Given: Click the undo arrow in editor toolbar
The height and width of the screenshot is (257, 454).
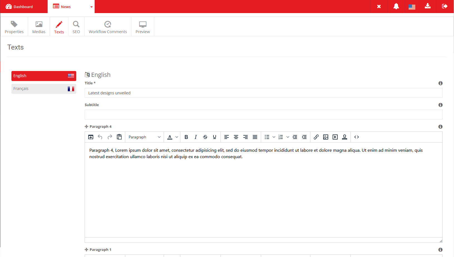Looking at the screenshot, I should [100, 137].
